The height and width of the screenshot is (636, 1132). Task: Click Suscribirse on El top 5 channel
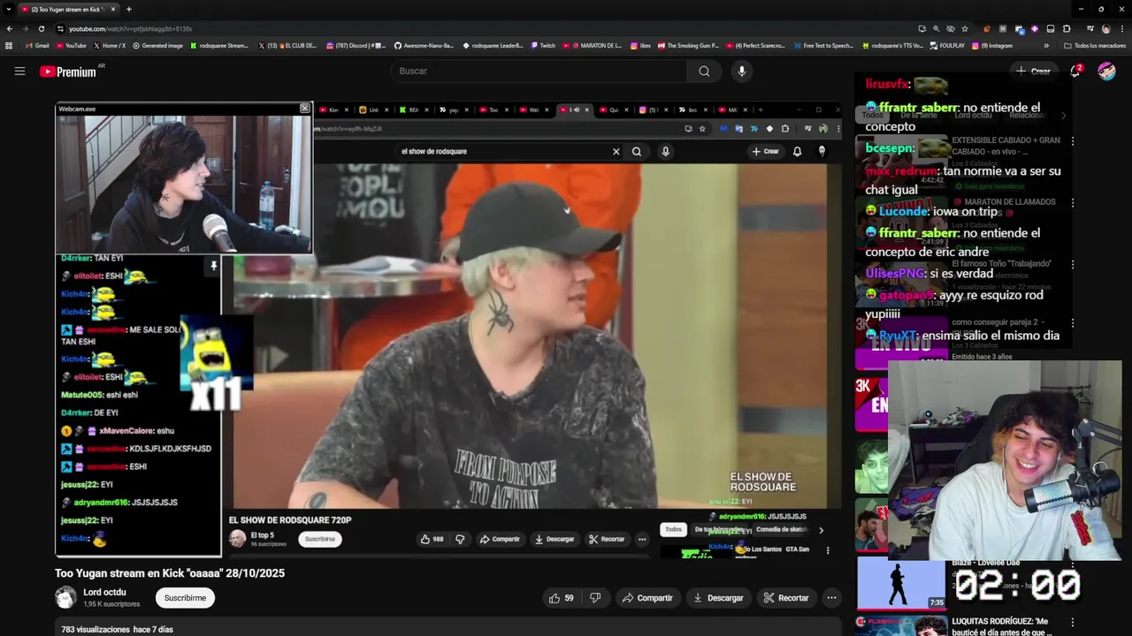coord(319,539)
